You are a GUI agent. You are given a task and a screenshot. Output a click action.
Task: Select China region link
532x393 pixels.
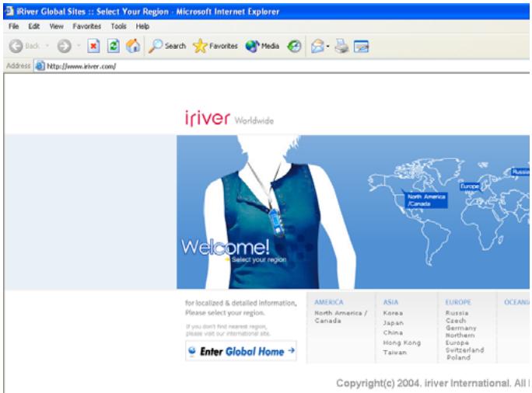tap(393, 332)
